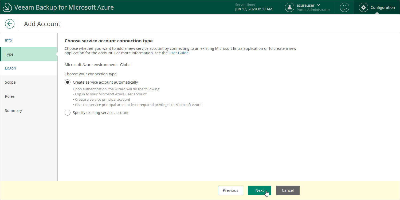Click the Configuration gear icon
Screen dimensions: 400x200
(x=363, y=7)
